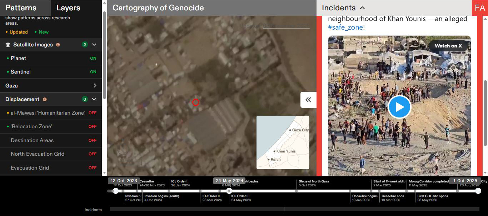Viewport: 488px width, 216px height.
Task: Play the embedded Khan Younis video
Action: (x=399, y=107)
